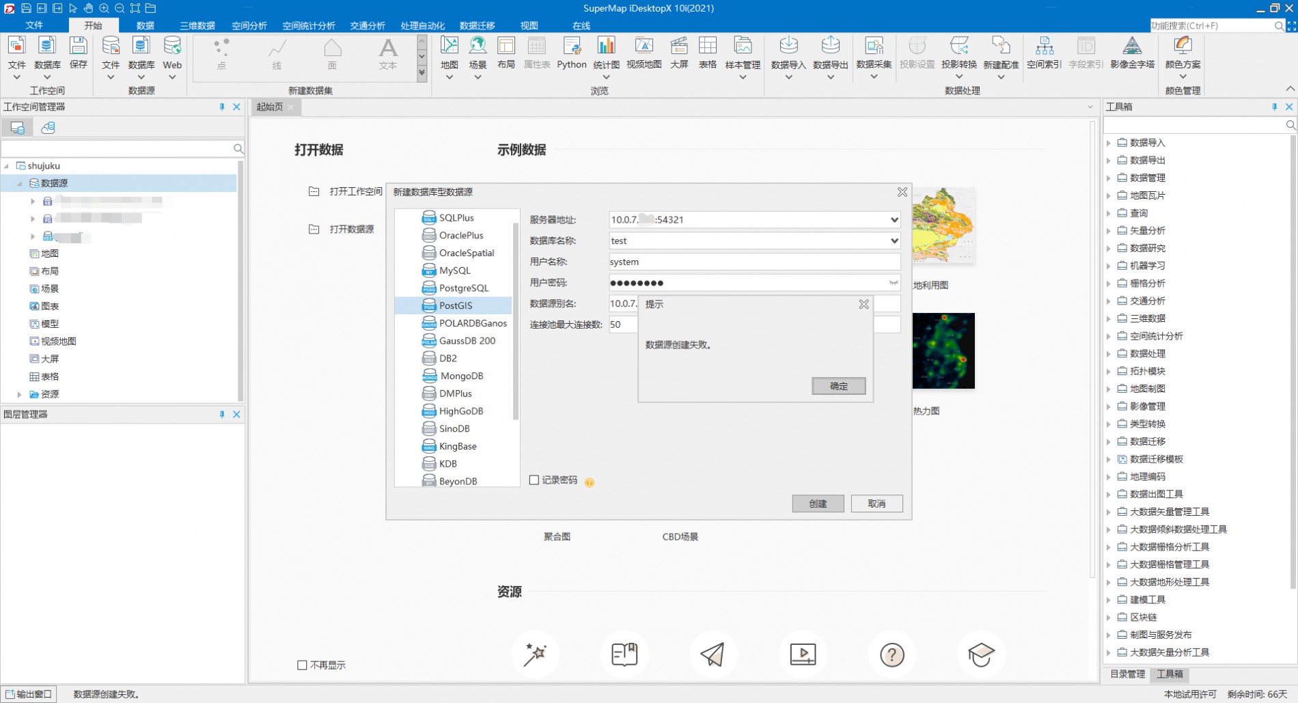Open the Output Window (输出窗口) button
1298x703 pixels.
coord(29,694)
